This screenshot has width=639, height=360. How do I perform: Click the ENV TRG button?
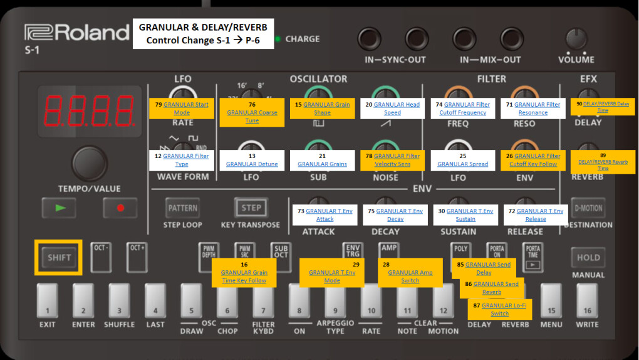[353, 250]
